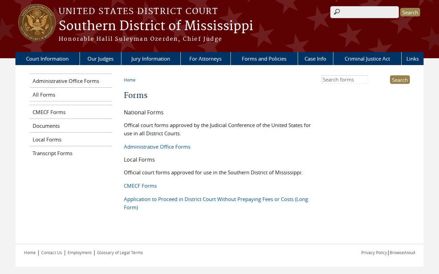Click Southern District of Mississippi title
The image size is (439, 274).
tap(156, 26)
